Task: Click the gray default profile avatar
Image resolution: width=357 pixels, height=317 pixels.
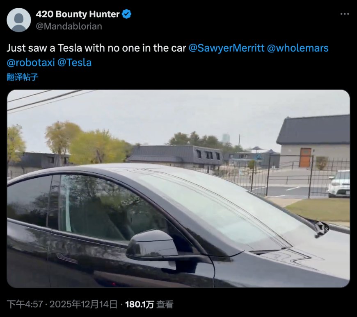Action: tap(18, 20)
